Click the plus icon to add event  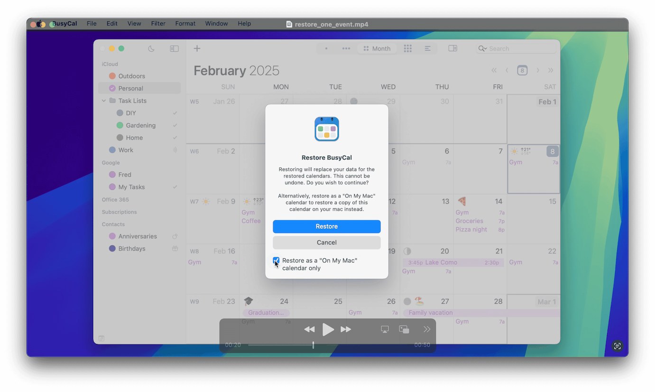(197, 48)
